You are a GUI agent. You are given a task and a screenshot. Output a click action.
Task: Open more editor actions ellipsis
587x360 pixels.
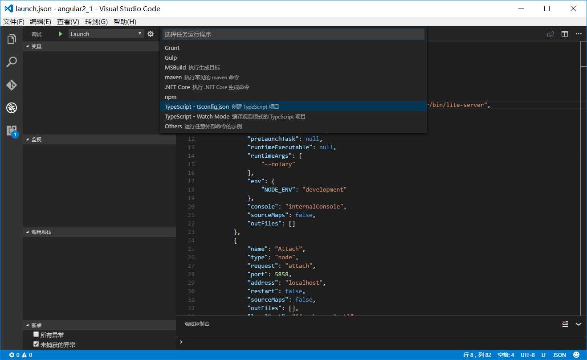(x=579, y=34)
